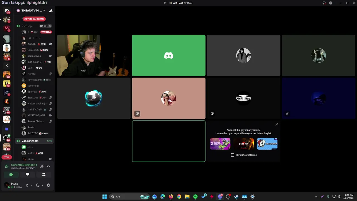Click the invite people icon beside server name

click(51, 11)
